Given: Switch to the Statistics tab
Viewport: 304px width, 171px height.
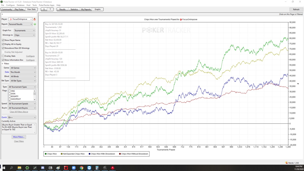Looking at the screenshot, I should 74,9.
